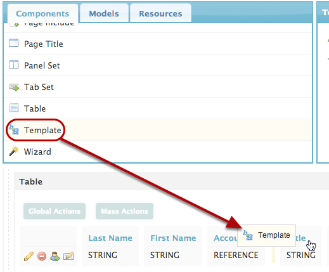329x272 pixels.
Task: Click the Table component header bar
Action: tap(171, 181)
